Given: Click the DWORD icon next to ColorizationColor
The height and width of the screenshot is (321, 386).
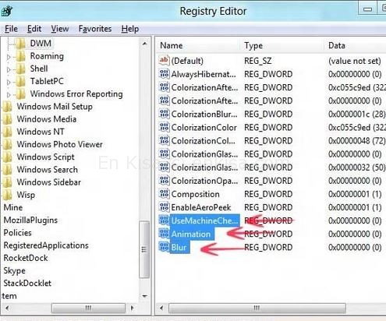Looking at the screenshot, I should click(x=164, y=127).
